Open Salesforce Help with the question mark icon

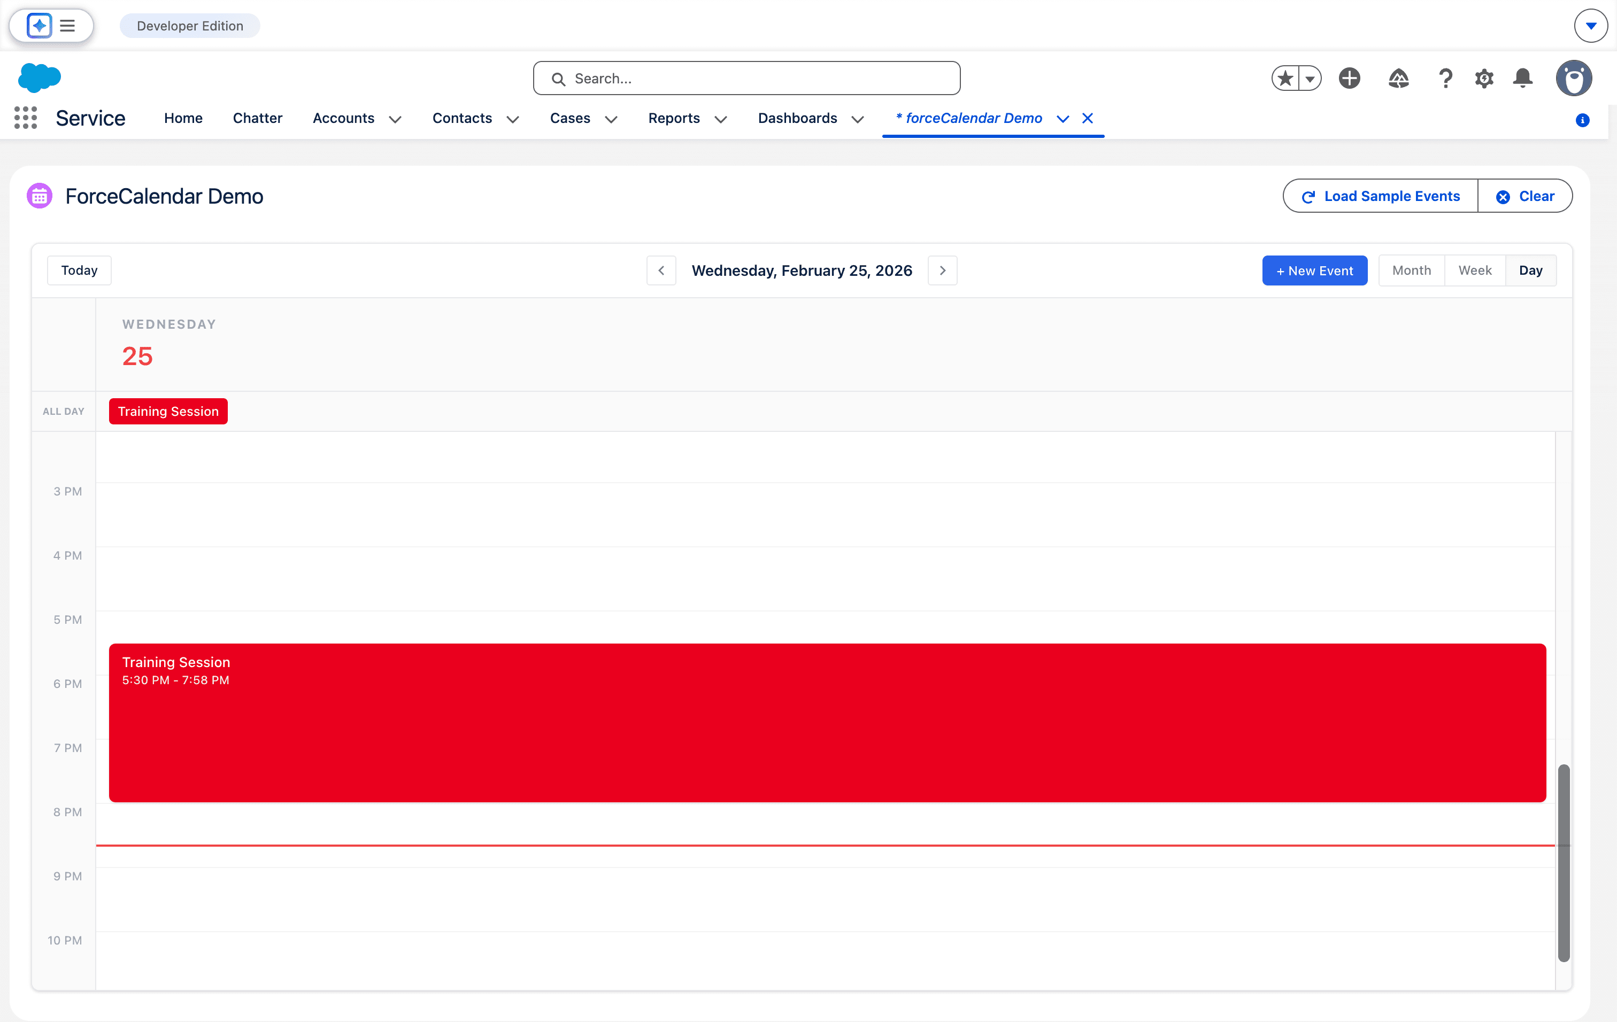(1445, 78)
